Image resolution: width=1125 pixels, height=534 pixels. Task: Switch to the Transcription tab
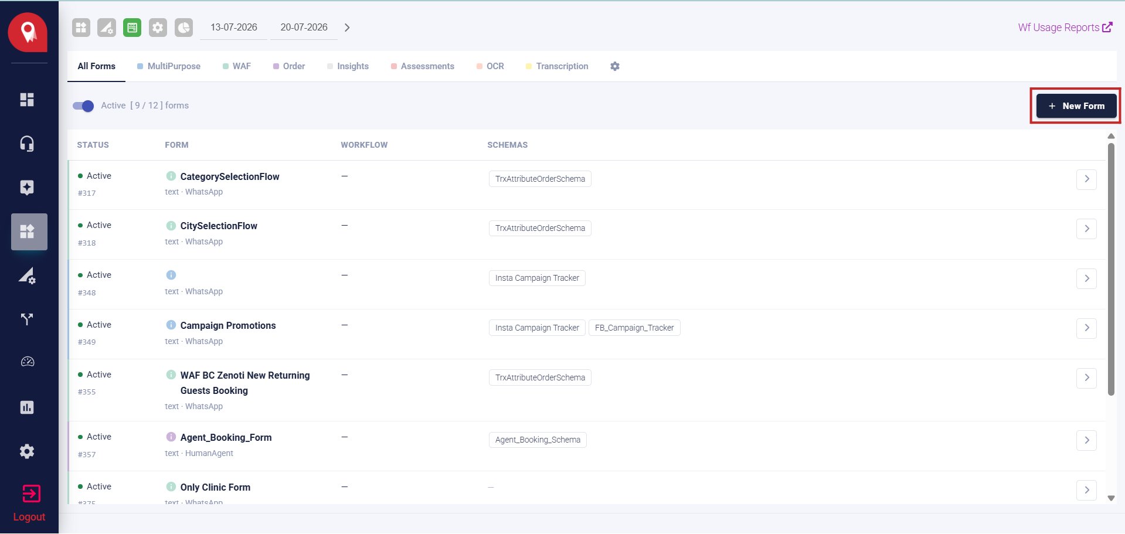point(557,66)
